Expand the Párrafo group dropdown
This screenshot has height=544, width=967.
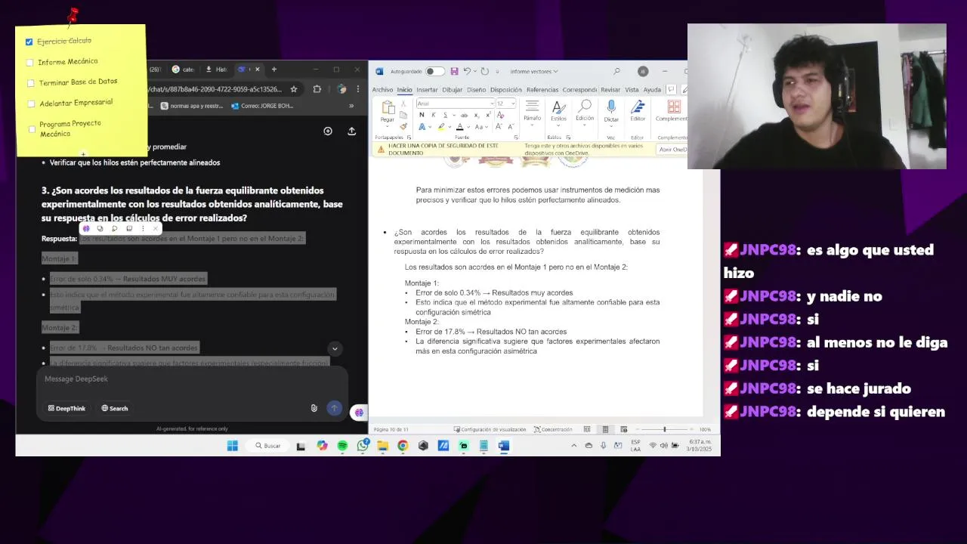[x=532, y=125]
